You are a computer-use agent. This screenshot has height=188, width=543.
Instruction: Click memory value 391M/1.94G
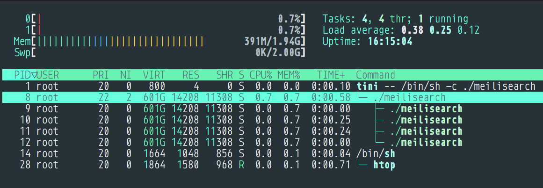pyautogui.click(x=272, y=42)
